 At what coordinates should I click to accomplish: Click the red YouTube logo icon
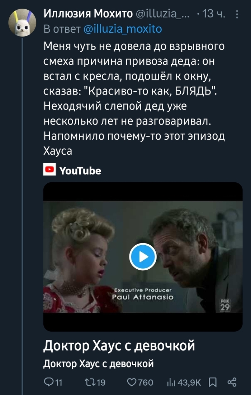(x=49, y=170)
